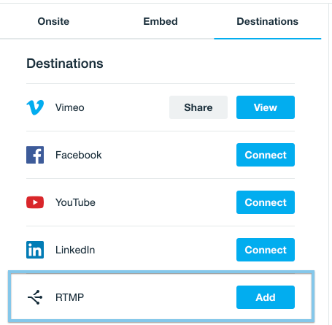This screenshot has width=332, height=325.
Task: Select the LinkedIn destination name
Action: (75, 250)
